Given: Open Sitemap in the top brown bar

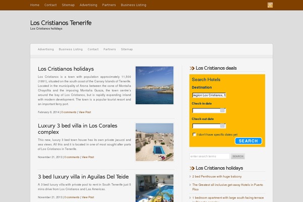Looking at the screenshot, I should click(x=68, y=5).
